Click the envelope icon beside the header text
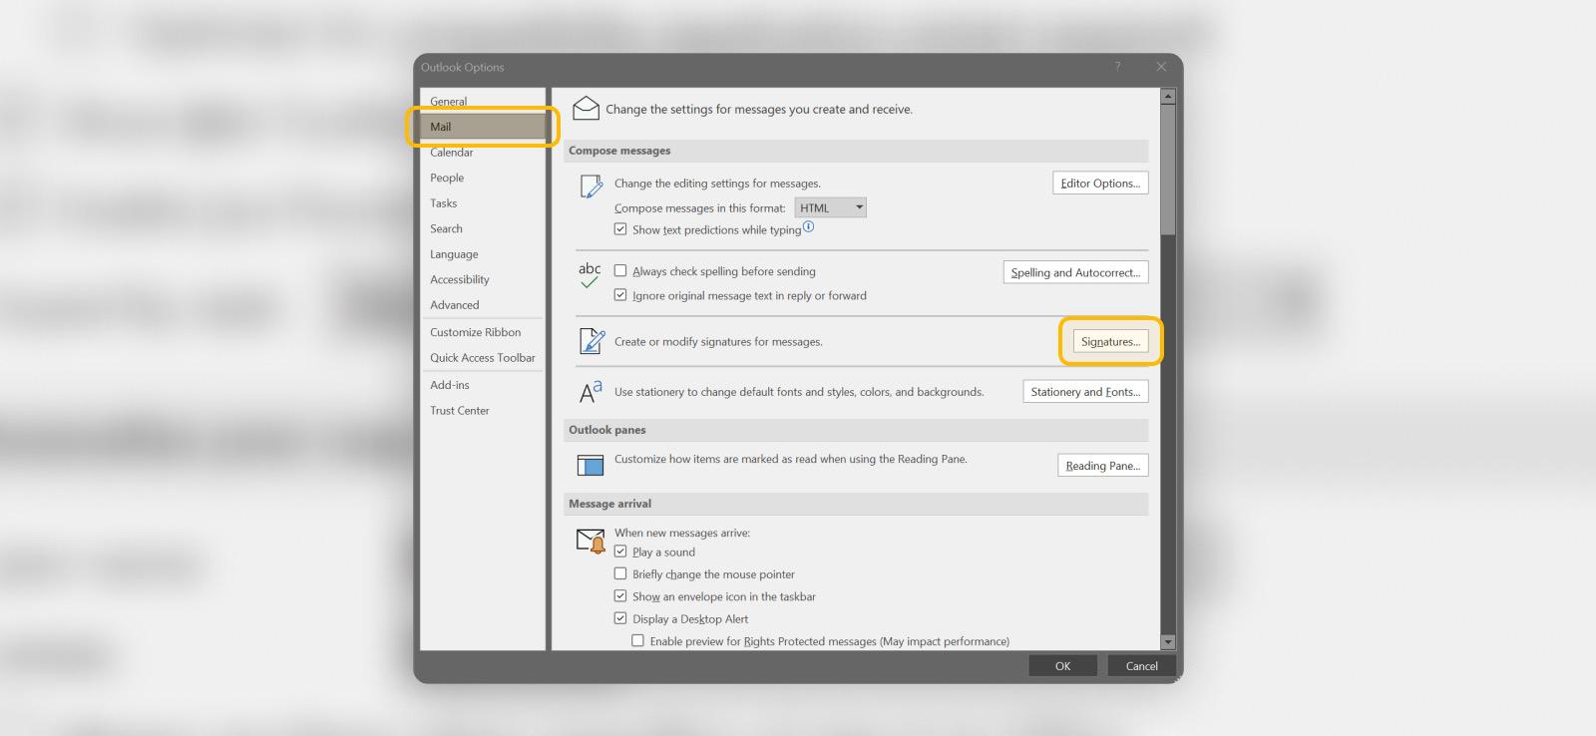 coord(587,108)
